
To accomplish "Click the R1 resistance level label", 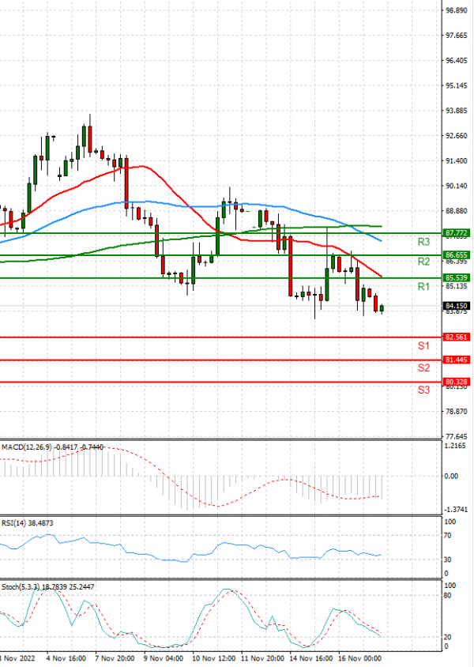I will [423, 287].
